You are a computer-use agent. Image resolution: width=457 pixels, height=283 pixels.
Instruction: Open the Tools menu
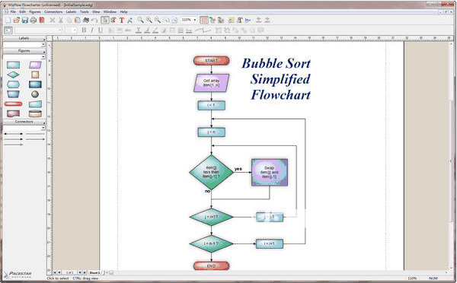(x=85, y=11)
